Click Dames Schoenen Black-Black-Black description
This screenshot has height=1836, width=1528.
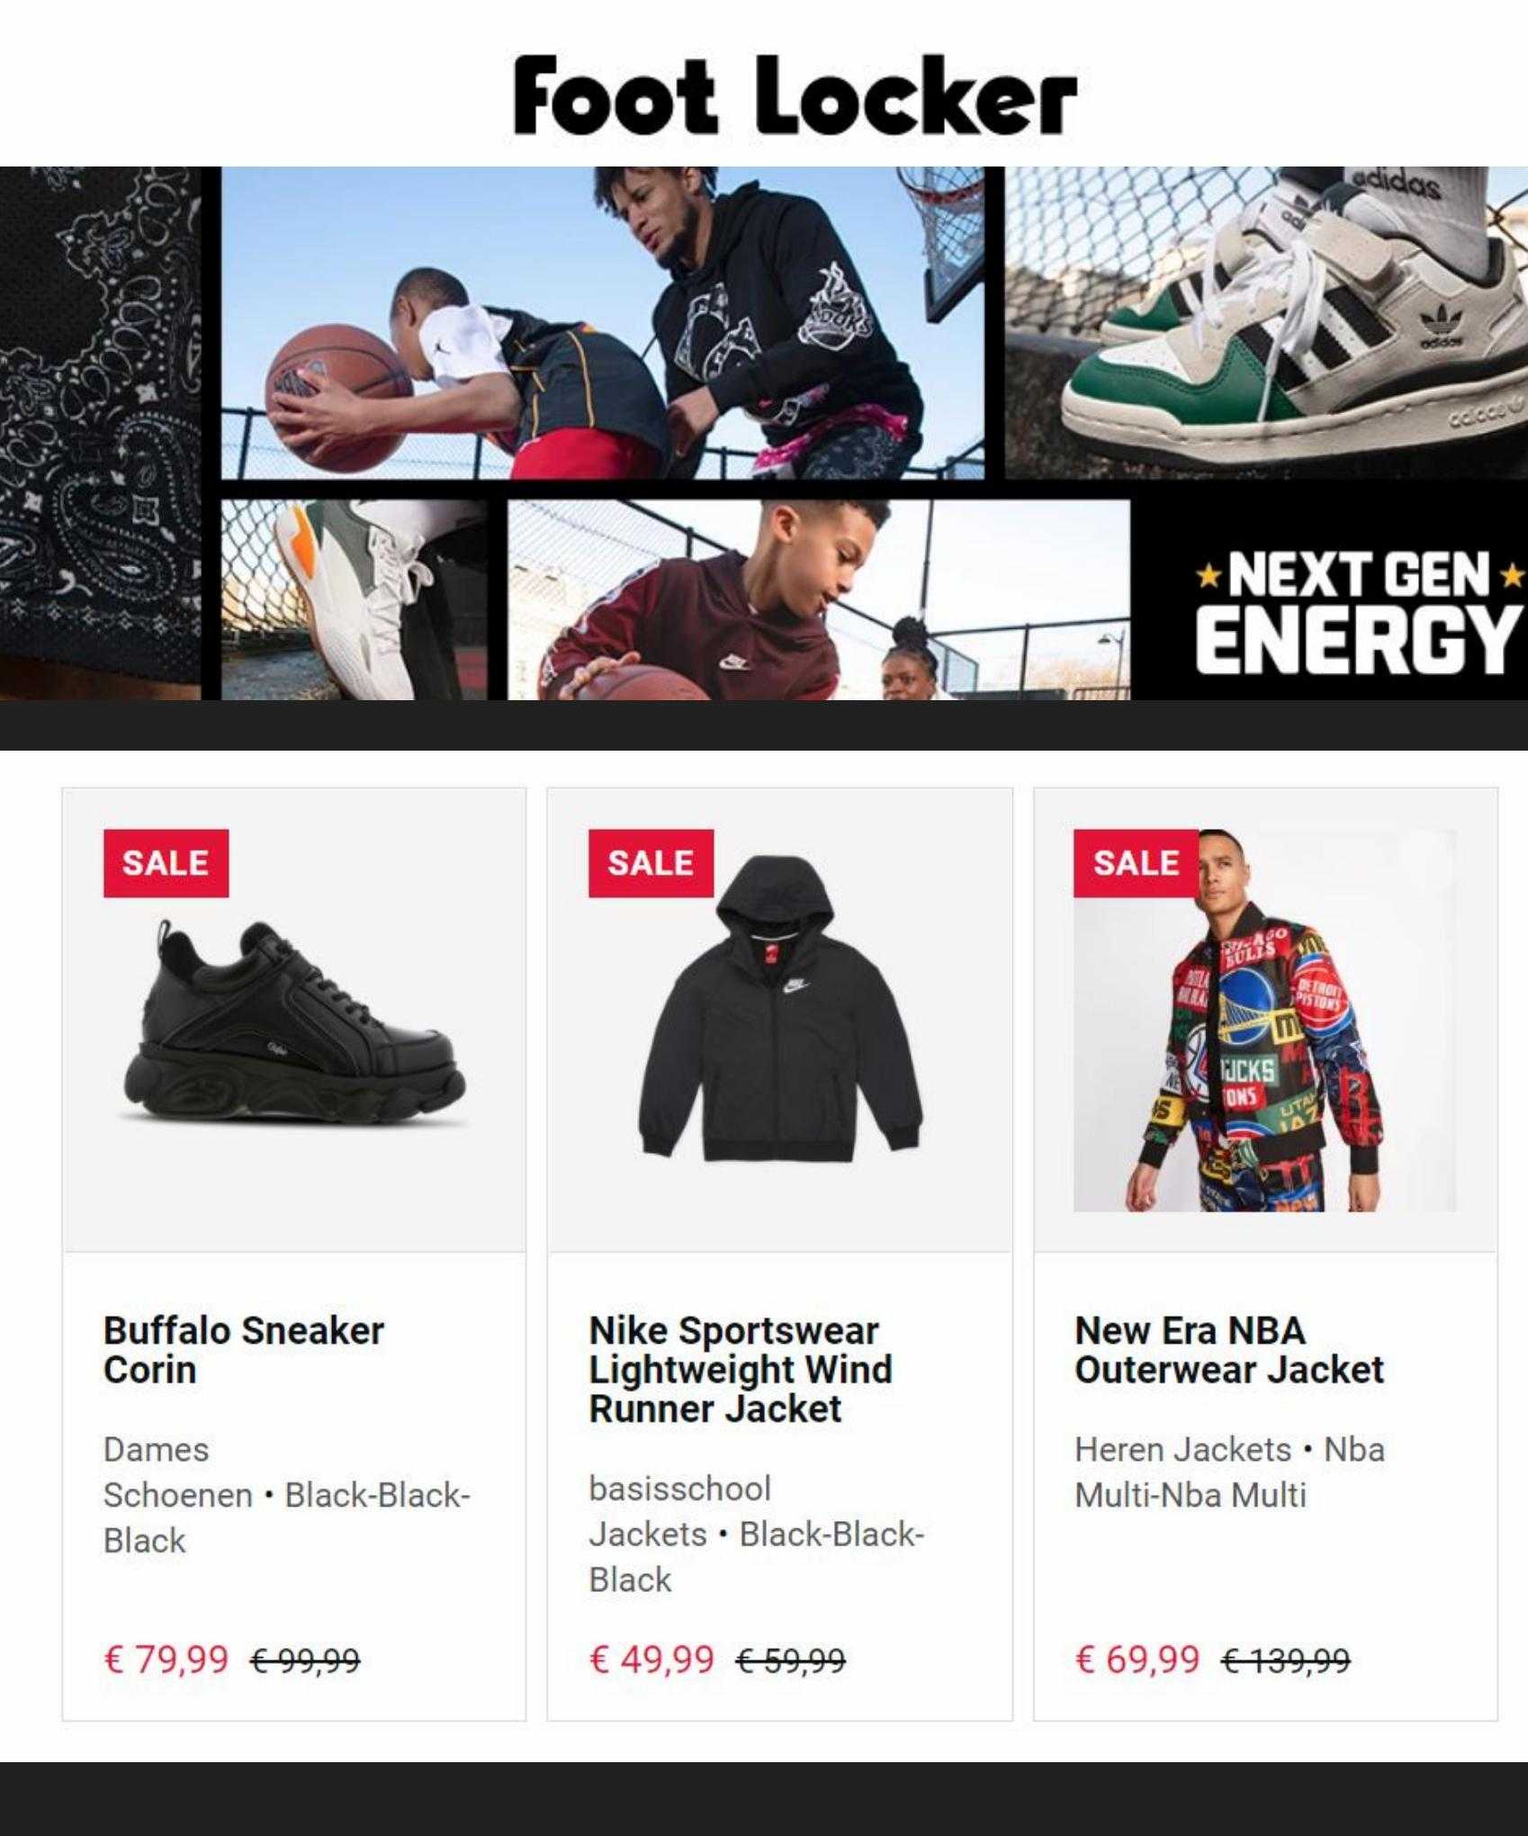click(x=286, y=1495)
